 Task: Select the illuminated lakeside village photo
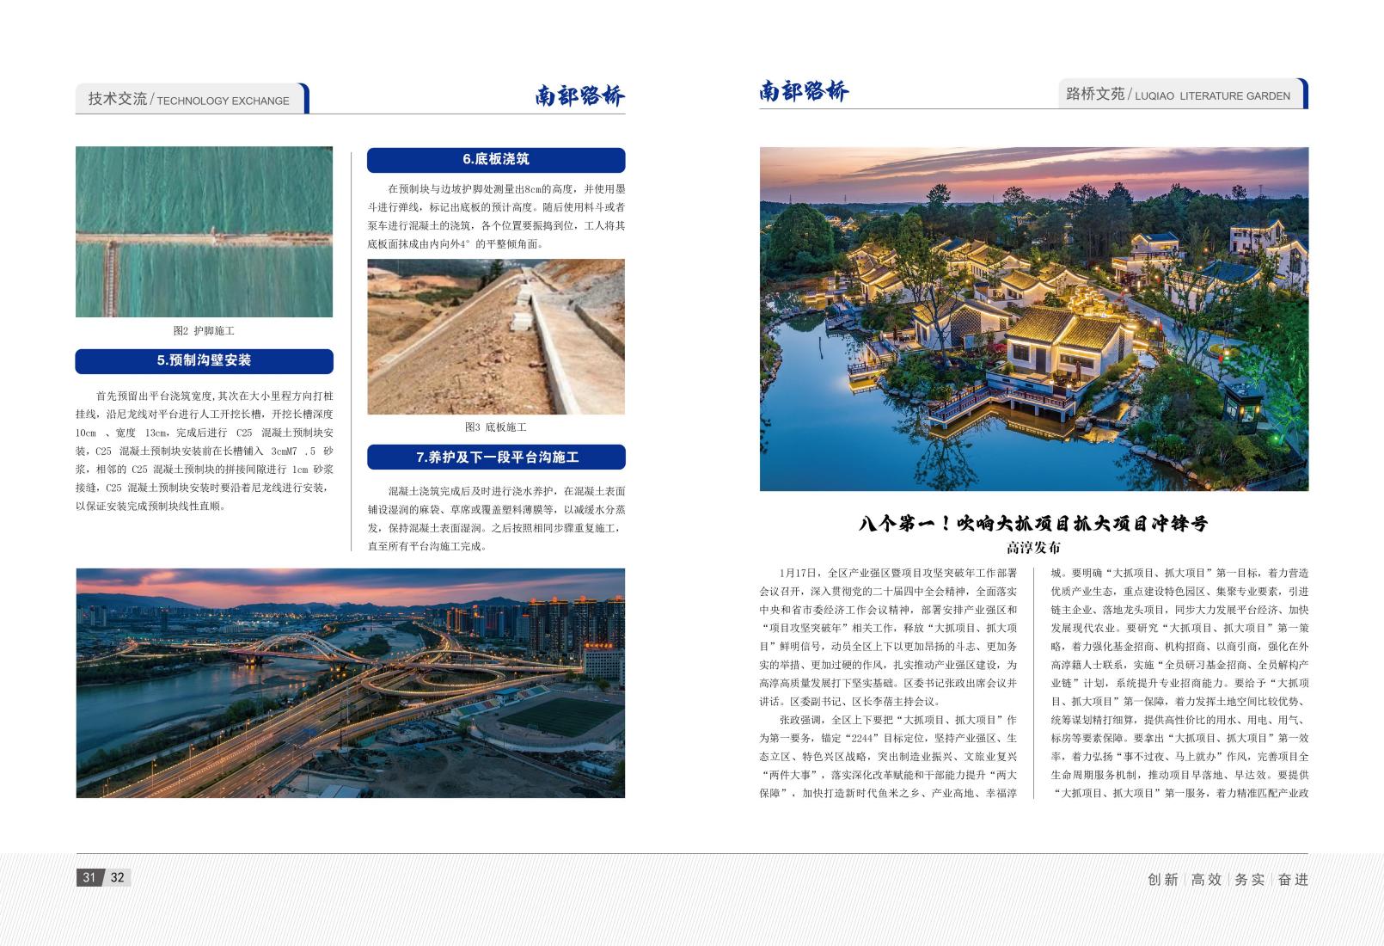click(1034, 319)
